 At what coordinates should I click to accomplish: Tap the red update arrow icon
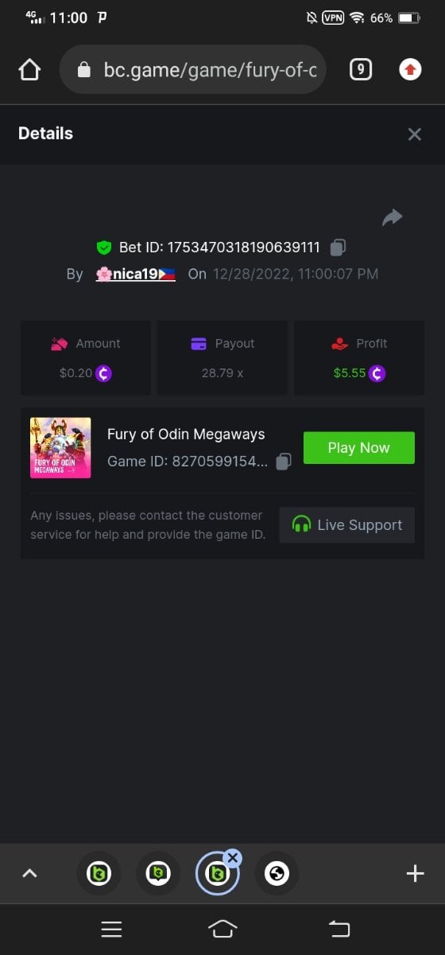410,70
